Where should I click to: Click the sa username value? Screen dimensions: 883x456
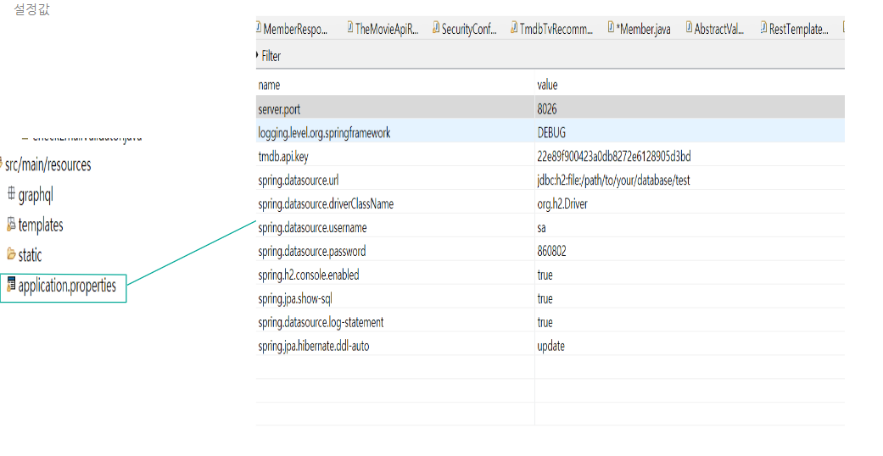pyautogui.click(x=541, y=227)
